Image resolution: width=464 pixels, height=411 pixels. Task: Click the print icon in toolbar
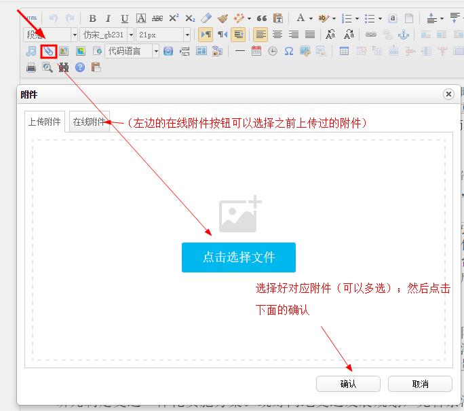click(31, 67)
